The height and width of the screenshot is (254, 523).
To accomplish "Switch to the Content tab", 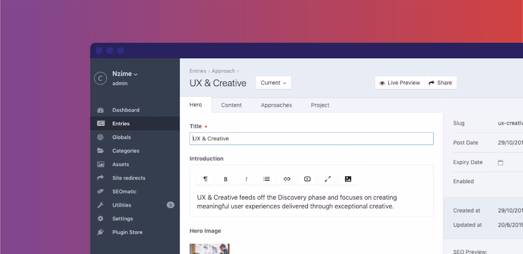I will point(231,105).
